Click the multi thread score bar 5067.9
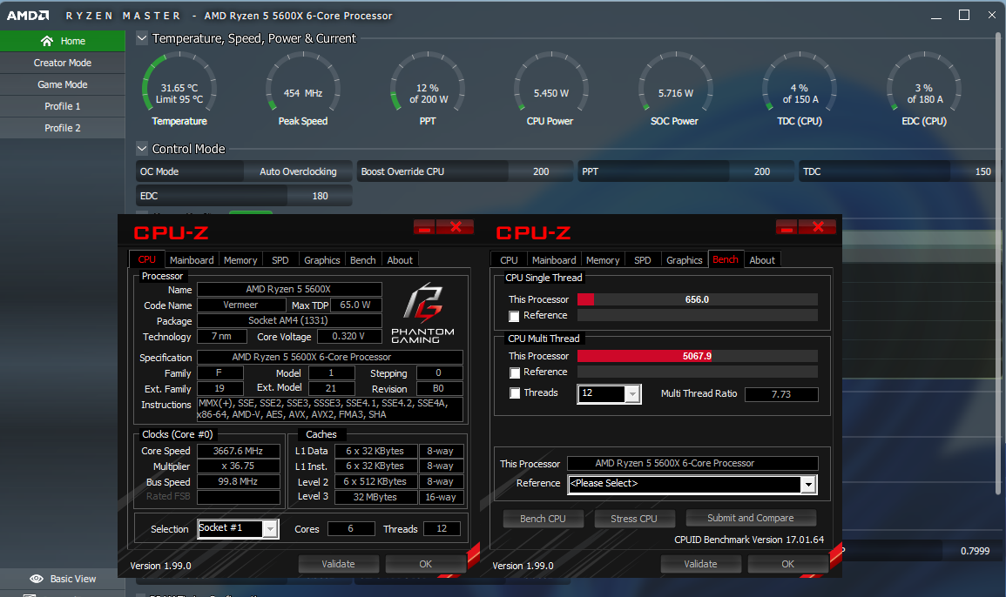 (x=698, y=356)
